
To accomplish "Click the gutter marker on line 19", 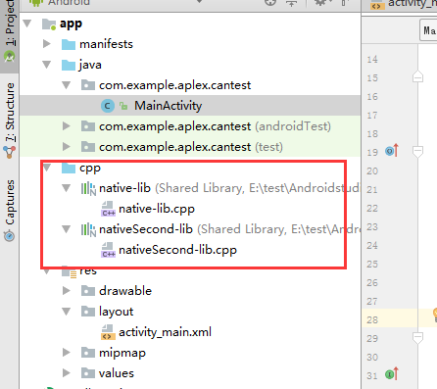I will coord(392,151).
